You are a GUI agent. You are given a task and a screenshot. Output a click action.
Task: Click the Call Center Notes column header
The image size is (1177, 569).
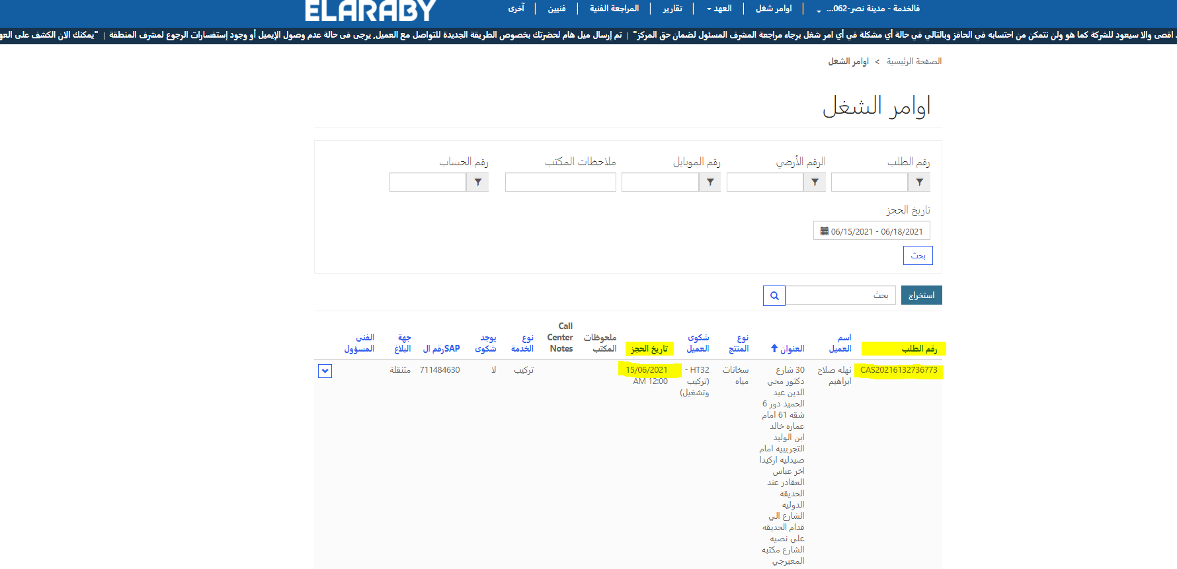(x=560, y=337)
